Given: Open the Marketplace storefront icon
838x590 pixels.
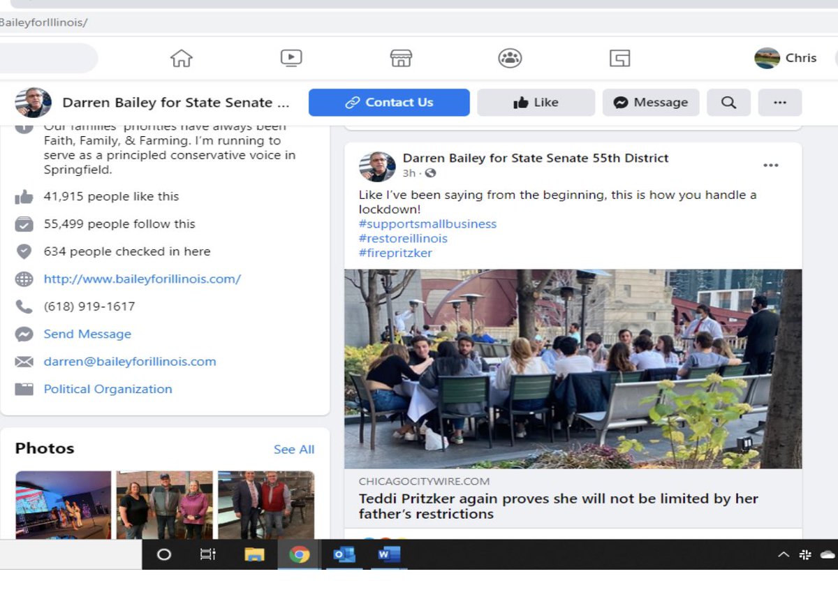Looking at the screenshot, I should pos(401,58).
